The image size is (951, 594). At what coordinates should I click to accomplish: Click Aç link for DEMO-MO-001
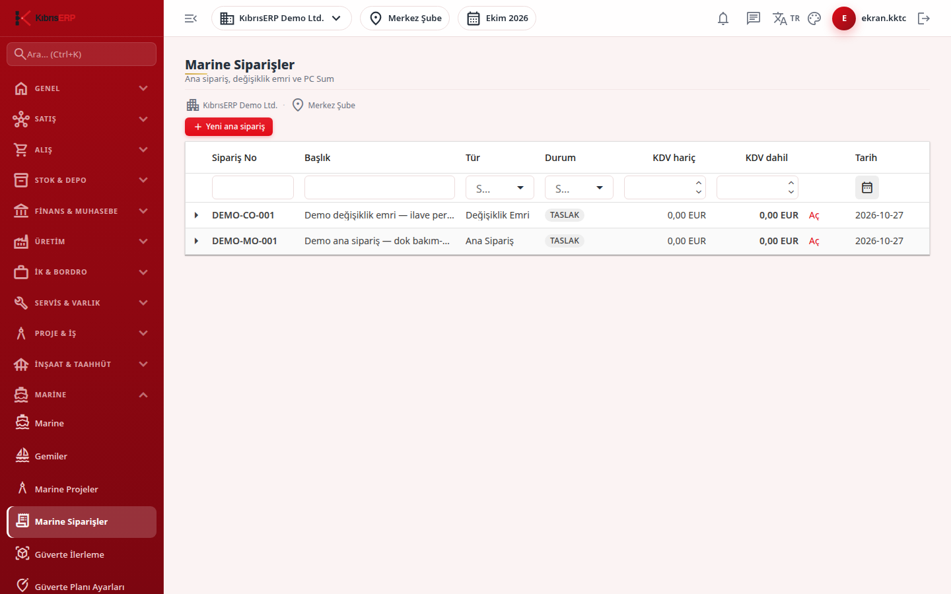tap(814, 242)
